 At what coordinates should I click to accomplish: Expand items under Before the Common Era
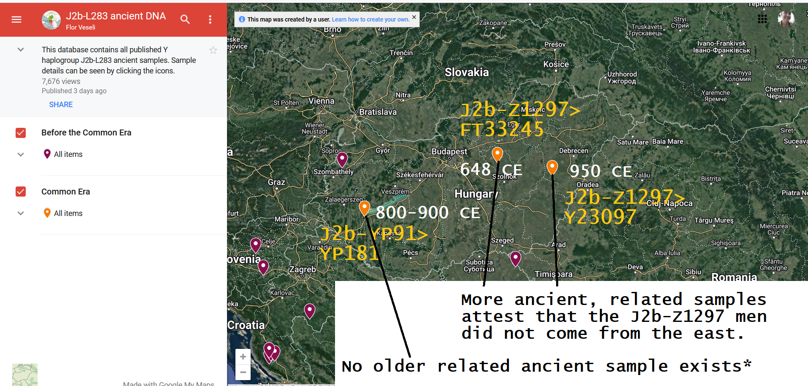[21, 154]
